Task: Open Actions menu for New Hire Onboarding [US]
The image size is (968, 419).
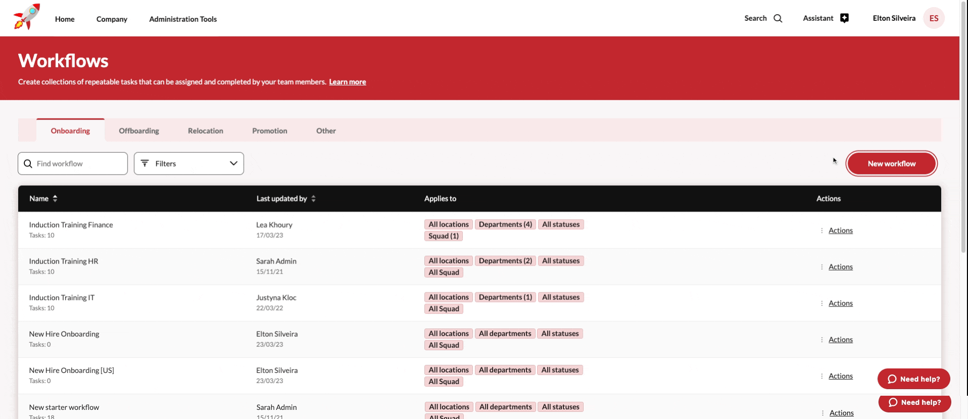Action: click(x=840, y=376)
